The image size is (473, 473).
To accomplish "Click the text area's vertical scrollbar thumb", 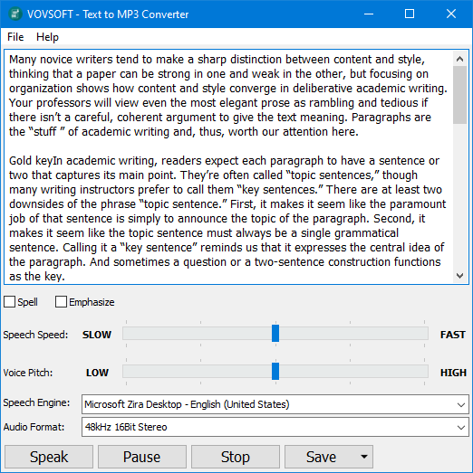I will click(x=459, y=95).
